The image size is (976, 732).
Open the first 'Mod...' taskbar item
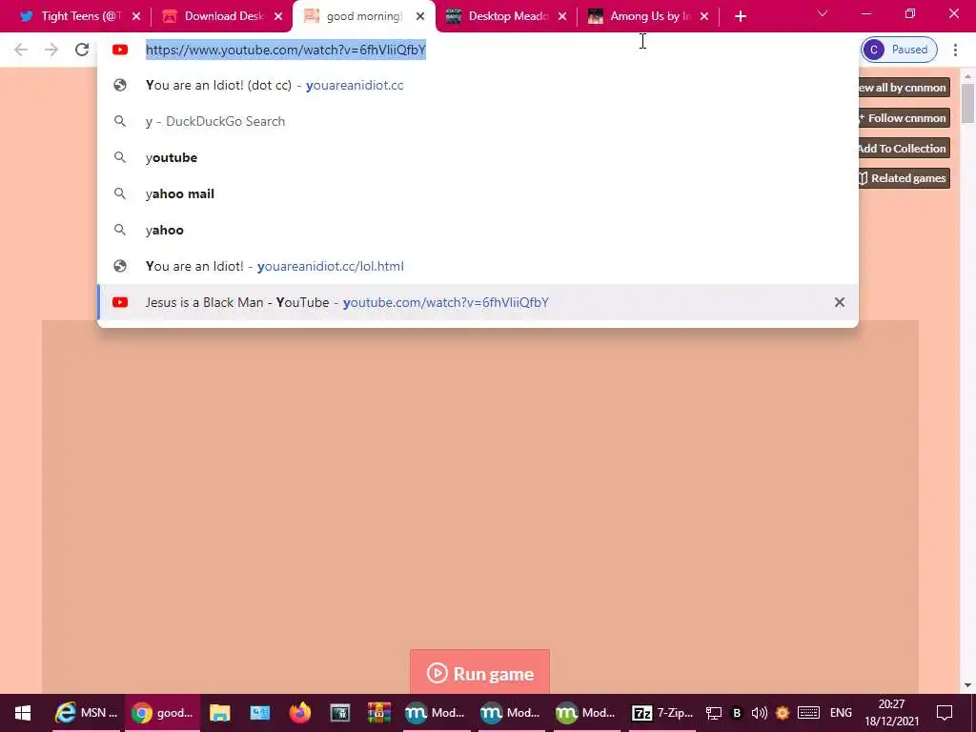435,713
